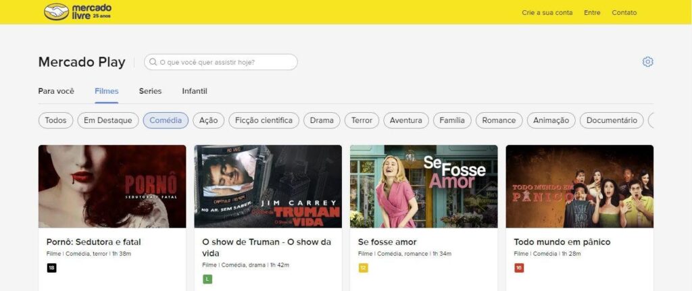Select the Todos genre filter
Viewport: 692px width, 291px height.
(55, 120)
